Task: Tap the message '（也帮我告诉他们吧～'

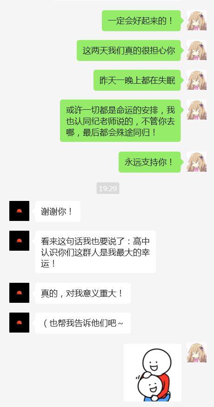Action: pyautogui.click(x=83, y=323)
